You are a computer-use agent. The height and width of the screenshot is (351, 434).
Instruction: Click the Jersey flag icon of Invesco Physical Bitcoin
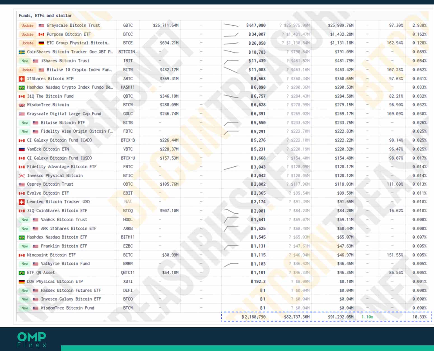click(x=22, y=176)
